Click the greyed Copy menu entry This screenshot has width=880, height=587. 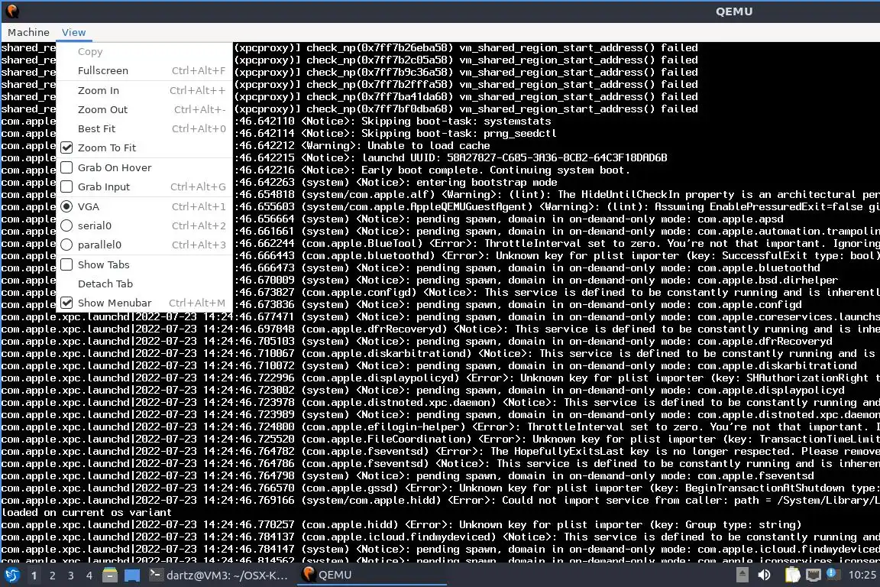(145, 52)
